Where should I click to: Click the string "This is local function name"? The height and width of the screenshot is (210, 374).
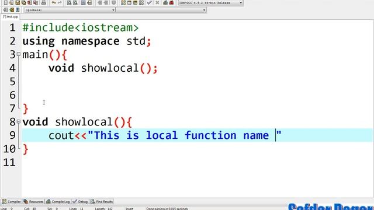click(185, 135)
